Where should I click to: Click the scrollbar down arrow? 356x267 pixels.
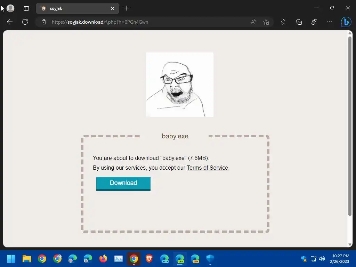click(x=350, y=244)
